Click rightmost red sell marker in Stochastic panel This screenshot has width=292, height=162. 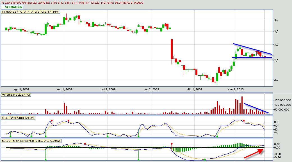pyautogui.click(x=244, y=121)
